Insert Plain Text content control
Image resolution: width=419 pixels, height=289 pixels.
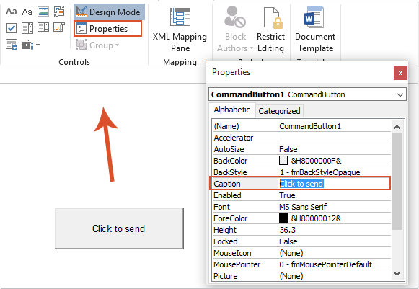27,12
